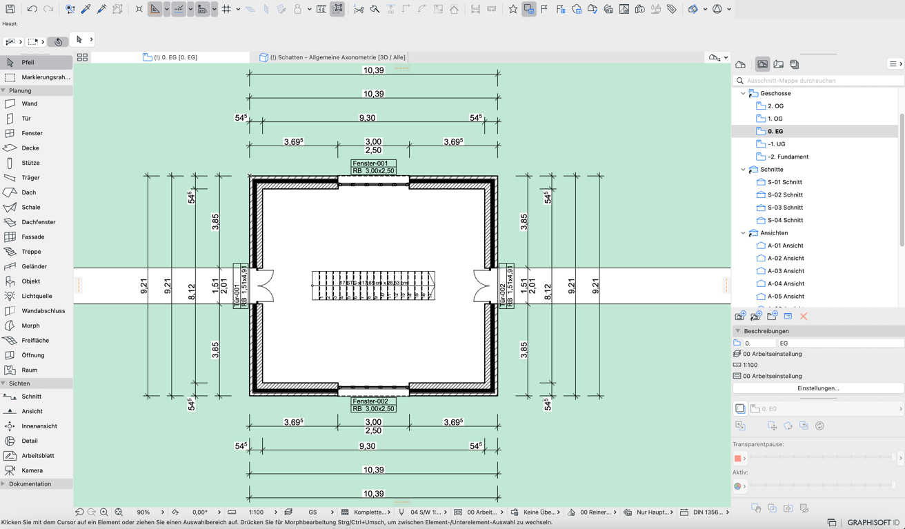Collapse the Geschosse tree folder
Screen dimensions: 905x529
(x=743, y=93)
